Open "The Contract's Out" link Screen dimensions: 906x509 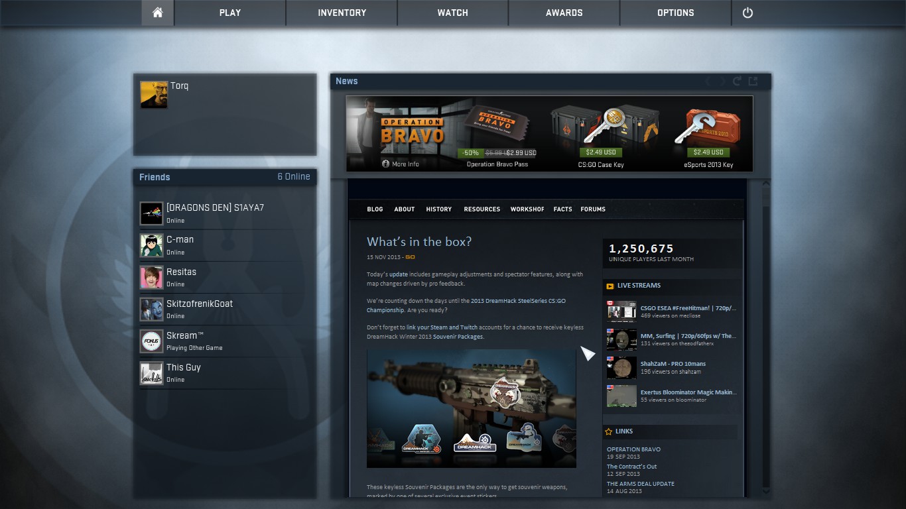tap(632, 467)
